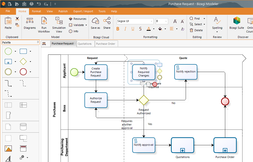
Task: Click the Save icon in quick access bar
Action: click(x=24, y=4)
